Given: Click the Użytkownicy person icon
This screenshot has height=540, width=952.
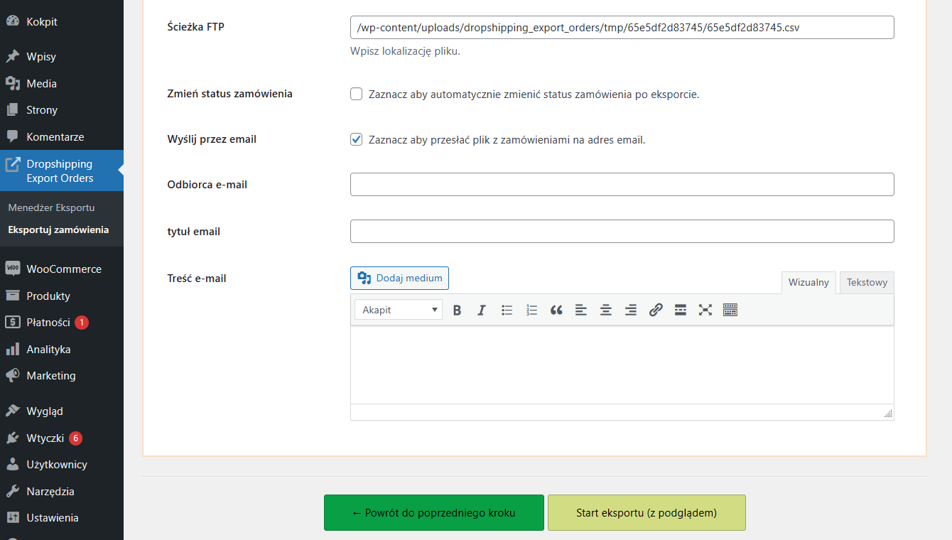Looking at the screenshot, I should coord(12,464).
